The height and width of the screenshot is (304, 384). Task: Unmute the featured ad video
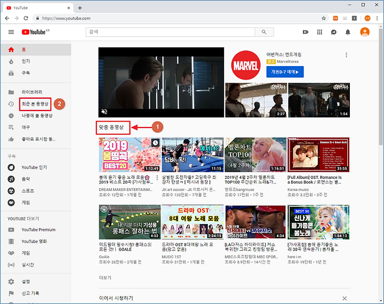(105, 111)
